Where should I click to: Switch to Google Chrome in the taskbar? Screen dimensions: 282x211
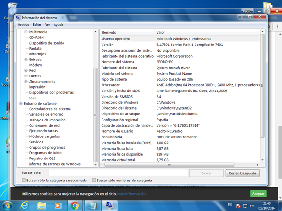pyautogui.click(x=74, y=205)
